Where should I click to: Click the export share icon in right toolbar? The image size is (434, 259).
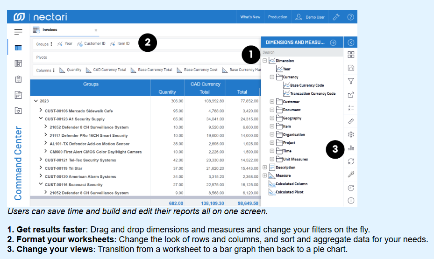tap(351, 95)
